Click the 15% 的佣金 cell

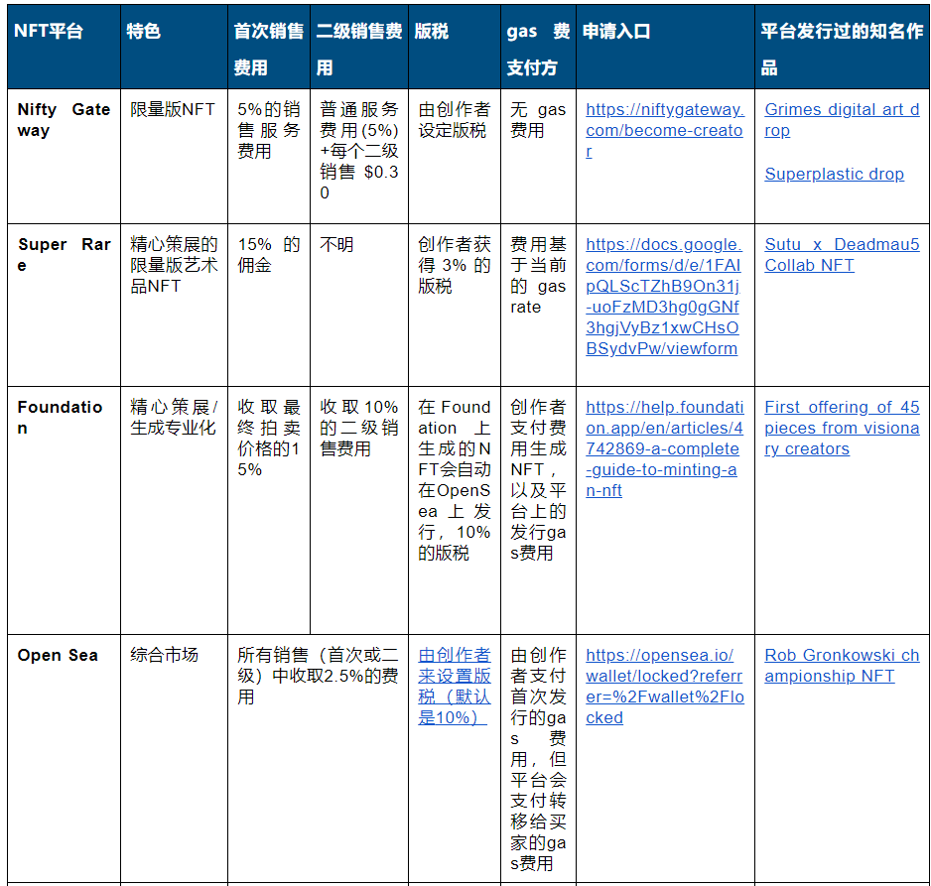pyautogui.click(x=269, y=305)
